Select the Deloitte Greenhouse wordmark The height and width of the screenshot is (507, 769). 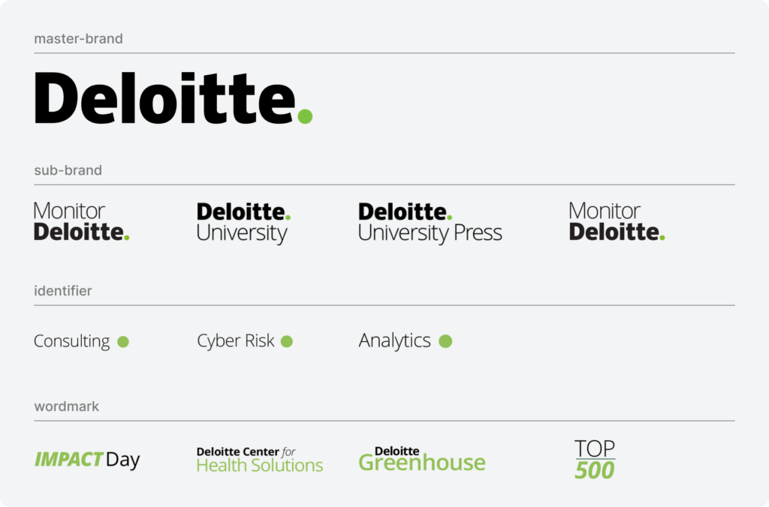coord(422,459)
